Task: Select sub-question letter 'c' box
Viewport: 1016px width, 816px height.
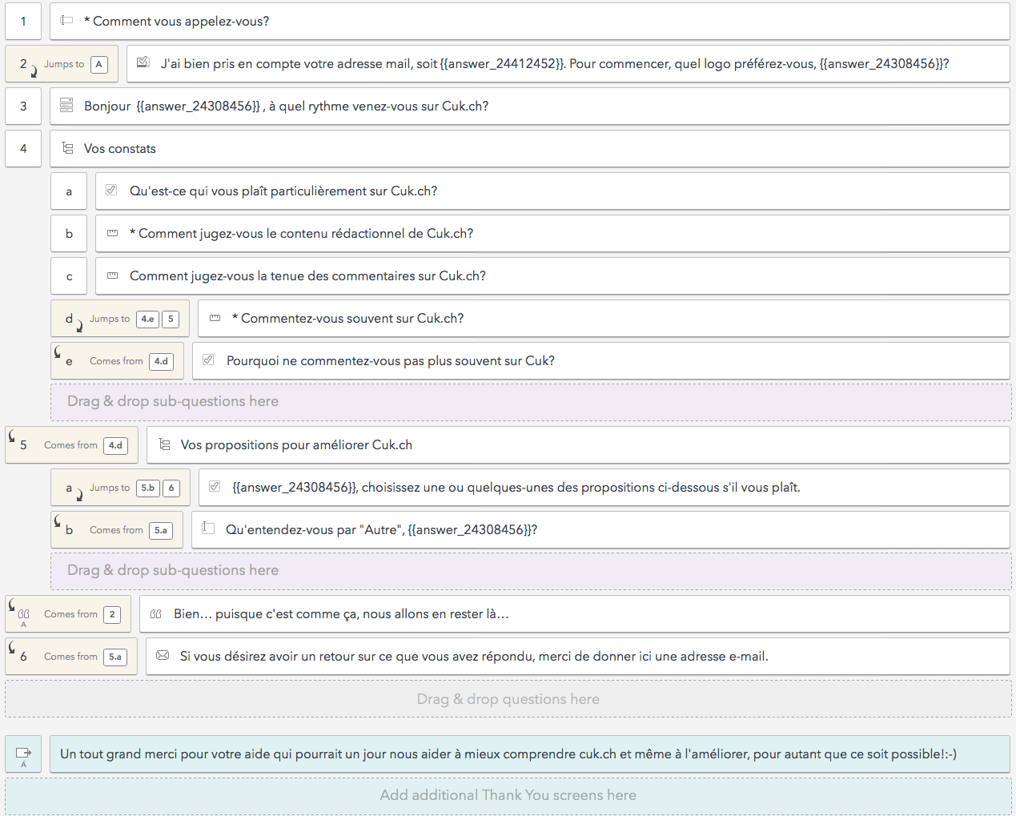Action: 69,275
